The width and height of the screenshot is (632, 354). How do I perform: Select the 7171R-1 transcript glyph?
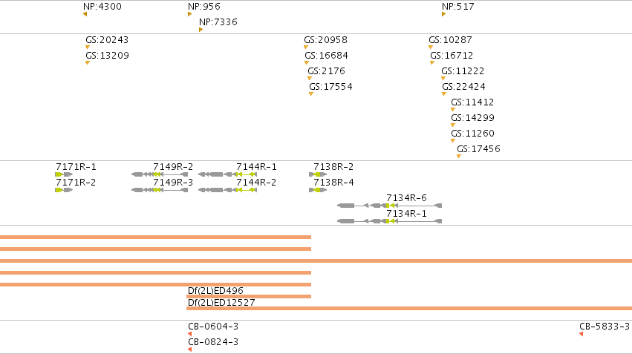(64, 174)
